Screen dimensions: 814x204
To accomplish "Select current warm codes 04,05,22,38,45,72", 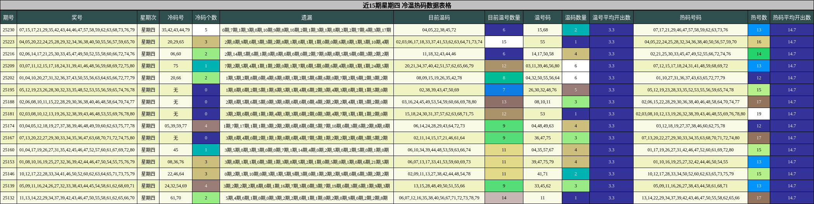I will pos(439,30).
